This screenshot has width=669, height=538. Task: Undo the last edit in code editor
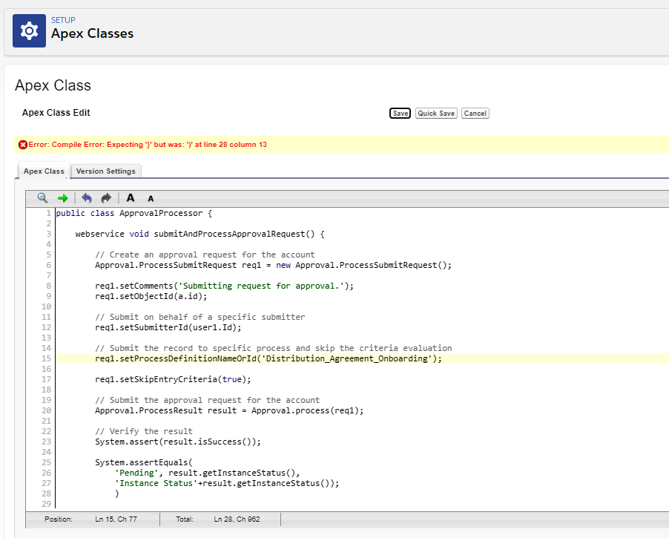click(87, 198)
